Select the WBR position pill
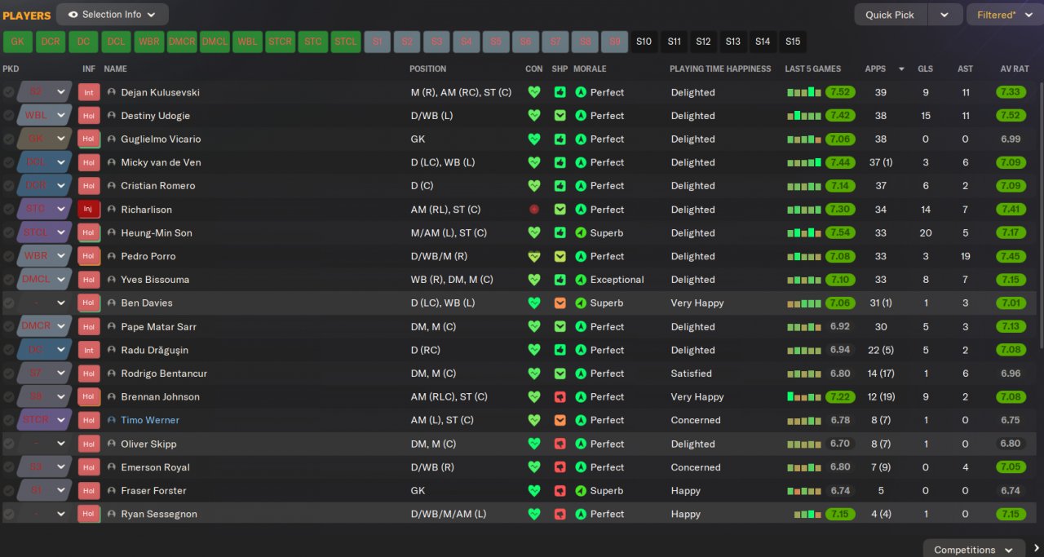1044x557 pixels. pyautogui.click(x=149, y=42)
